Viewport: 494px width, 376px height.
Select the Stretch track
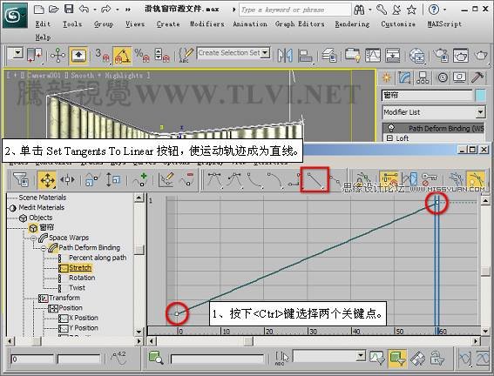[80, 268]
